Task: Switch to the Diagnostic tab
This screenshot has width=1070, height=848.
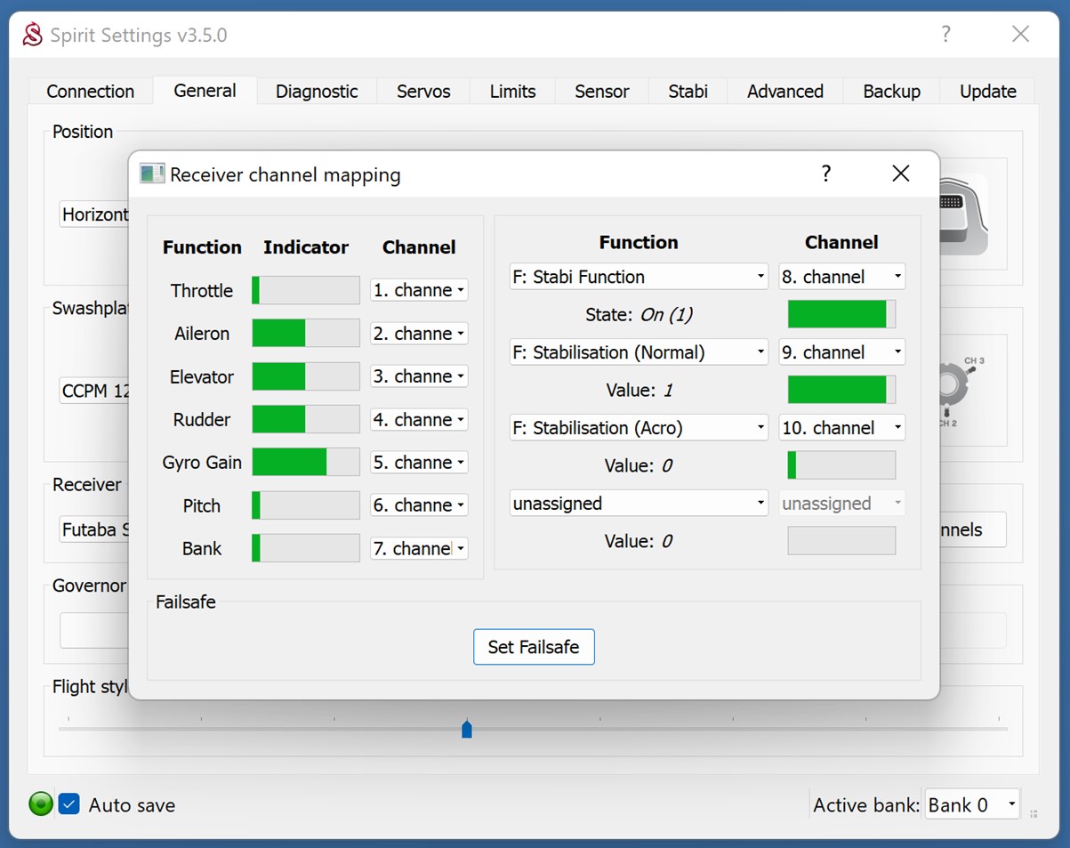Action: pyautogui.click(x=317, y=91)
